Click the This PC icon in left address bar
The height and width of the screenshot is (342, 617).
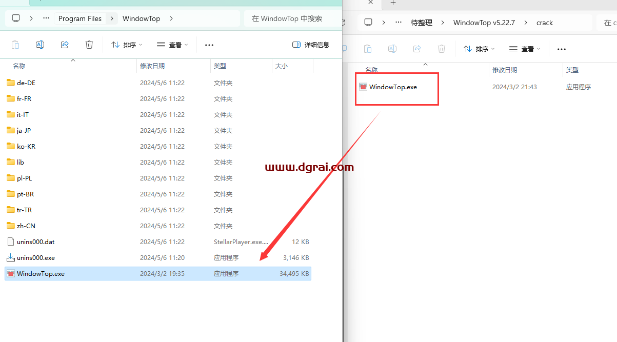pyautogui.click(x=16, y=18)
